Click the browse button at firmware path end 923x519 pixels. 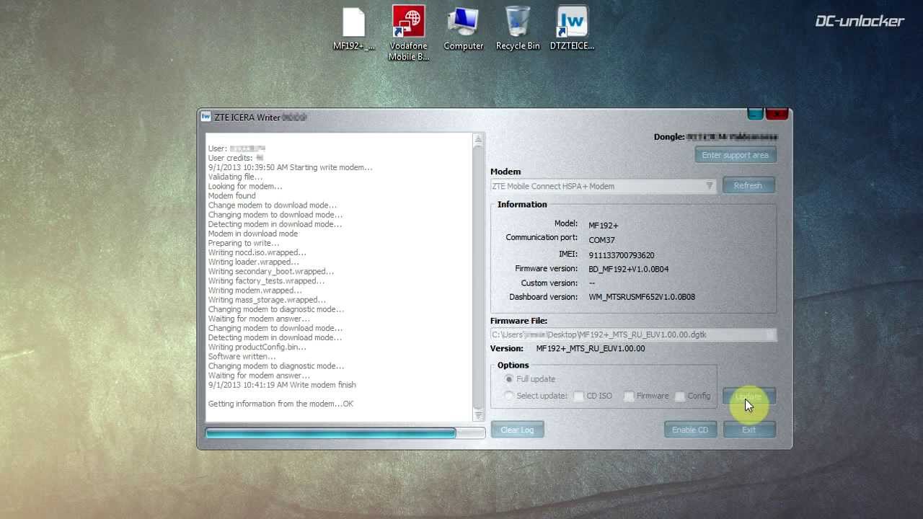770,334
